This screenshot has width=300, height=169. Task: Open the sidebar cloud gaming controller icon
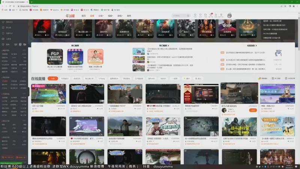coord(3,39)
